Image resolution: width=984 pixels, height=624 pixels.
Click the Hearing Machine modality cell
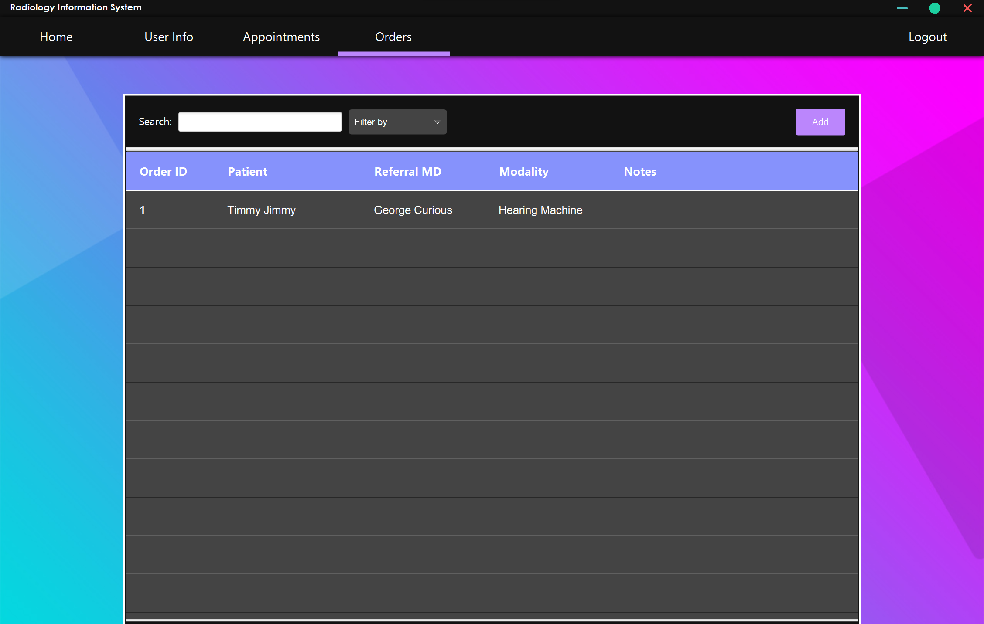click(x=540, y=210)
